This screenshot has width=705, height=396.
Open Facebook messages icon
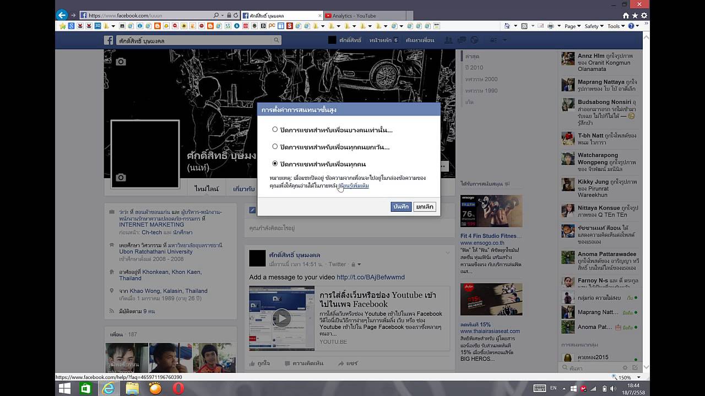point(462,40)
